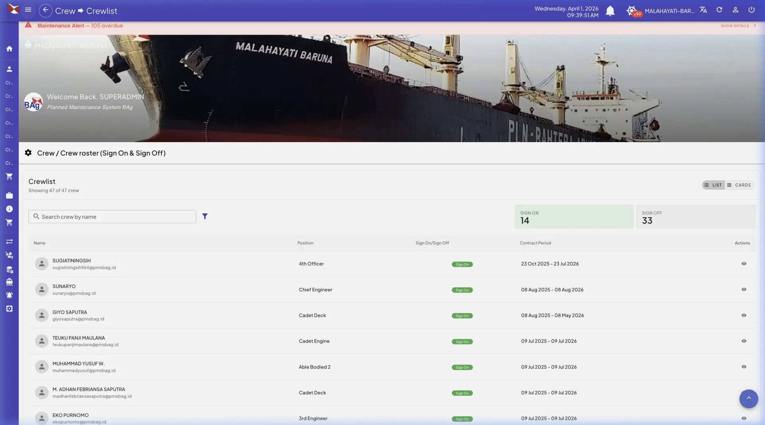Click the name M. ADHAN FEBRIANSA SAPUTRA
The image size is (765, 425).
tap(89, 389)
